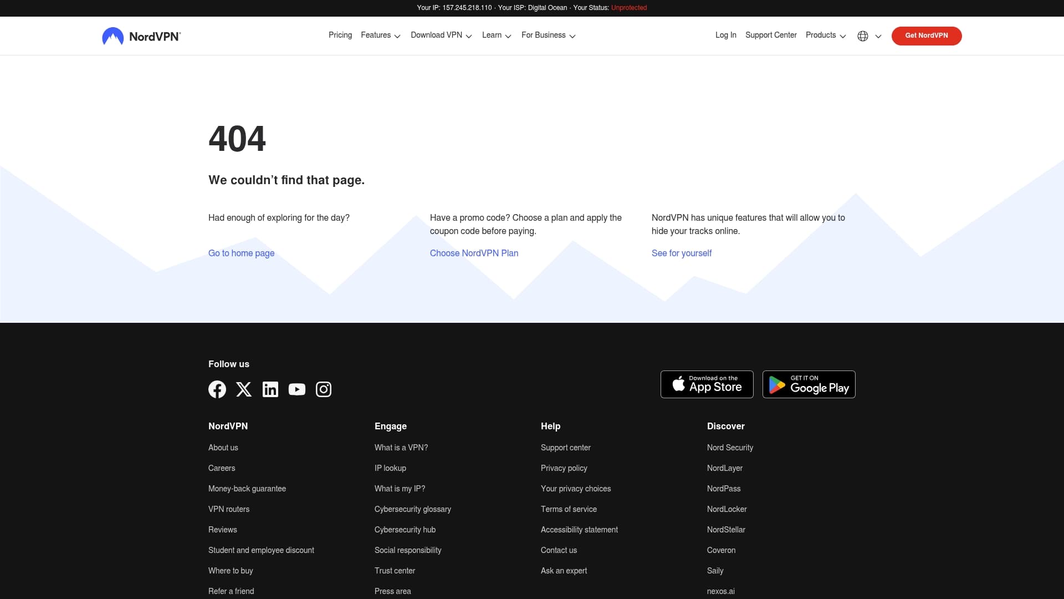Open Trust center footer link
This screenshot has width=1064, height=599.
point(395,571)
